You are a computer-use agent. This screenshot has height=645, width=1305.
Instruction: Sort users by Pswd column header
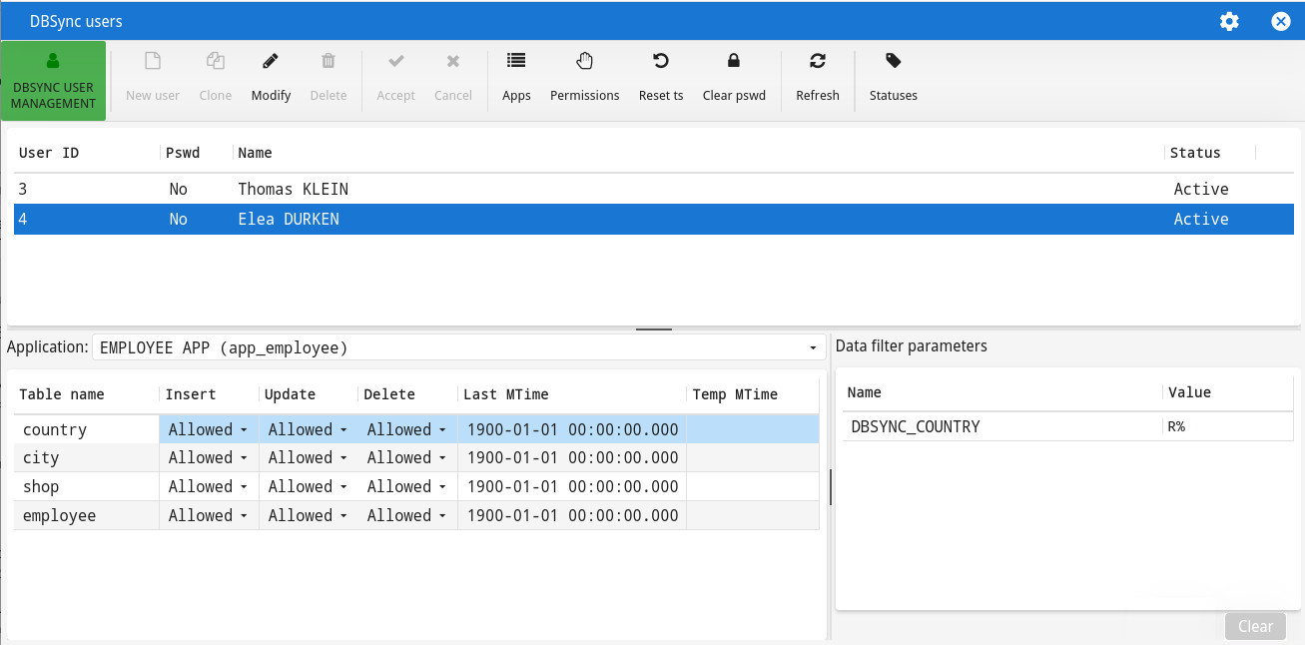click(x=196, y=153)
